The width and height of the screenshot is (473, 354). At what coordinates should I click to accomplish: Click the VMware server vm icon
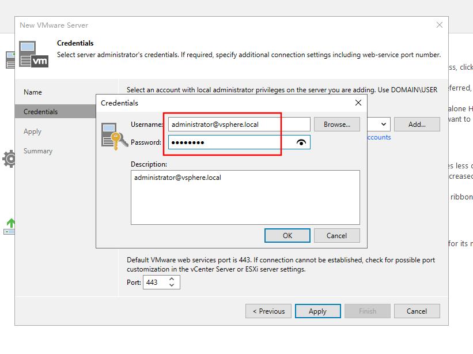coord(33,54)
